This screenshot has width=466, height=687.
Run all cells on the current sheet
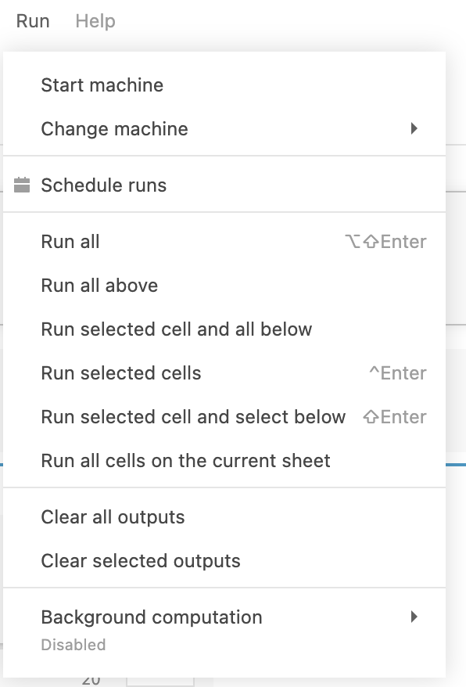coord(185,461)
